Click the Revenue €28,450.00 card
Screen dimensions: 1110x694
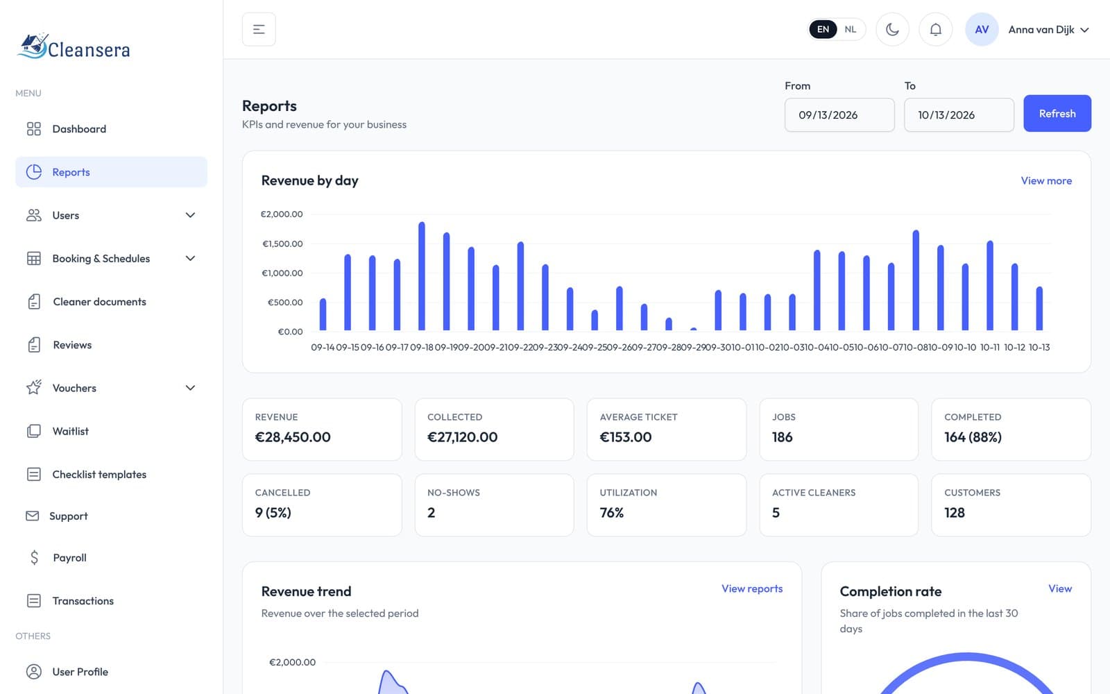(322, 429)
